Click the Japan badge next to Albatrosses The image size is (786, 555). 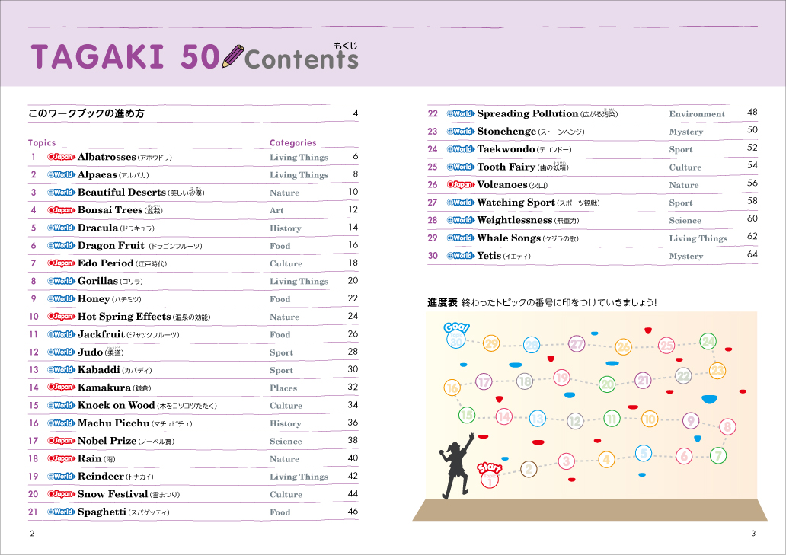(61, 157)
